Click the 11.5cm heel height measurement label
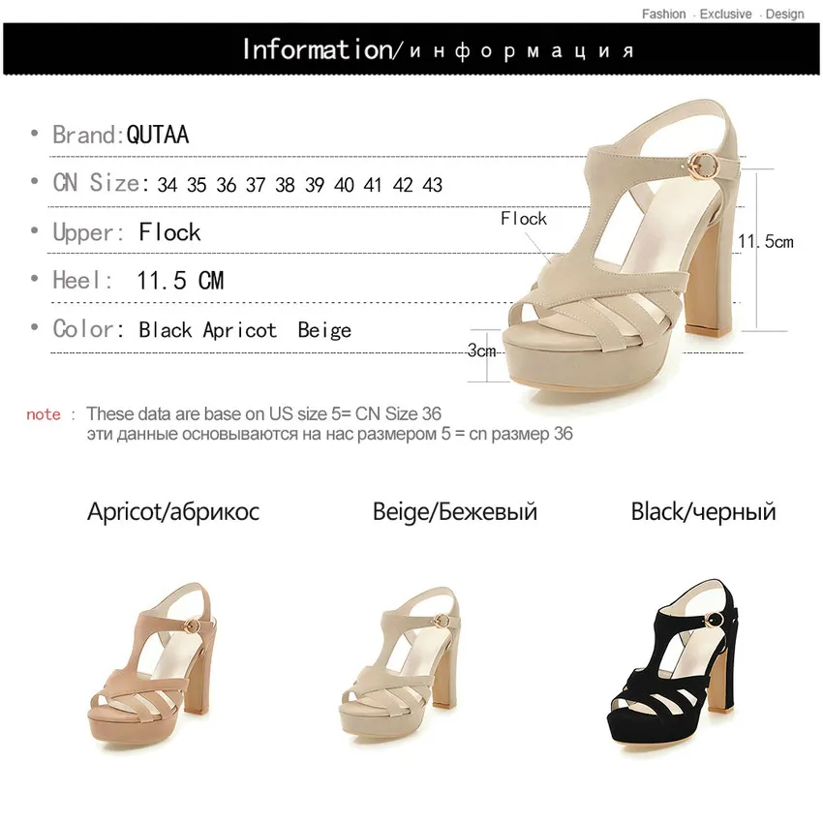The height and width of the screenshot is (823, 823). click(766, 242)
